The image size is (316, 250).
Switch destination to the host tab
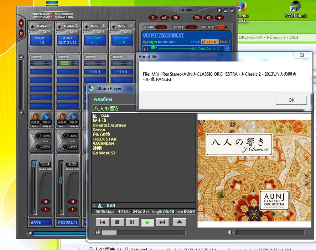click(x=224, y=42)
